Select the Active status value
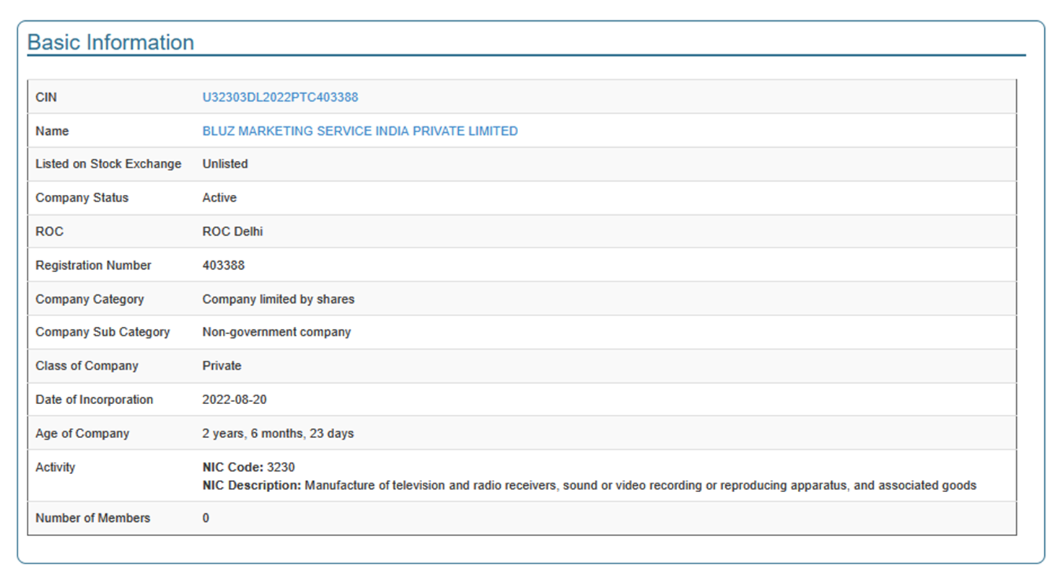 (219, 198)
